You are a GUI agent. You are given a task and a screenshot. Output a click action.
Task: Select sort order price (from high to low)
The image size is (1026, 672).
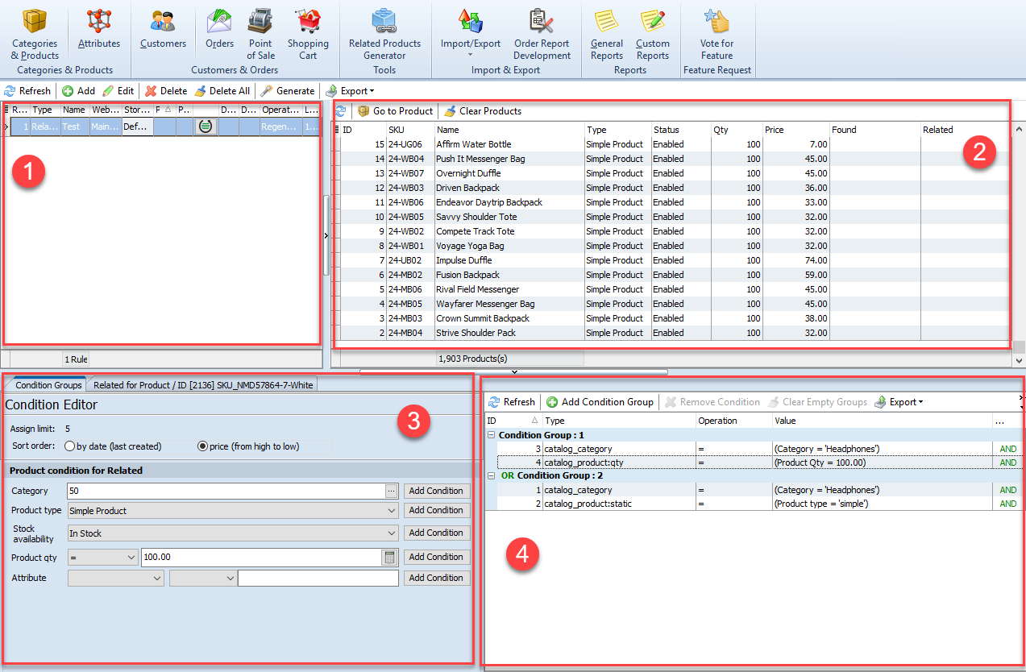tap(249, 446)
